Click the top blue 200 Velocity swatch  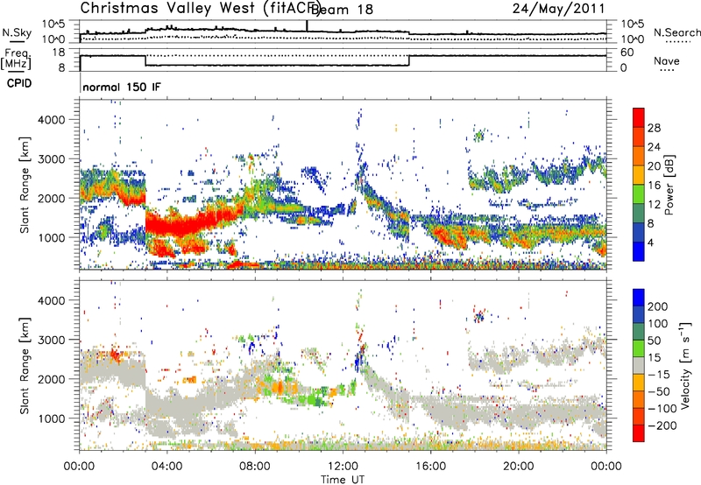point(639,298)
